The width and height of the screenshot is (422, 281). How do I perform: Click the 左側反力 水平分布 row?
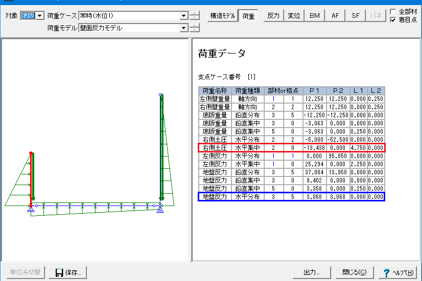coord(292,156)
